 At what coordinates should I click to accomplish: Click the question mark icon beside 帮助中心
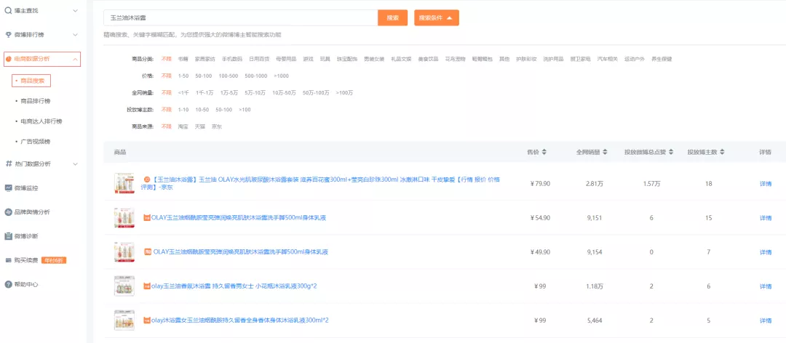pyautogui.click(x=8, y=284)
